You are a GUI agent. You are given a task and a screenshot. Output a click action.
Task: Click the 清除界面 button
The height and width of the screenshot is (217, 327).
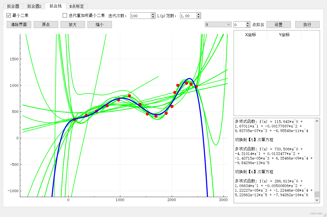[19, 25]
